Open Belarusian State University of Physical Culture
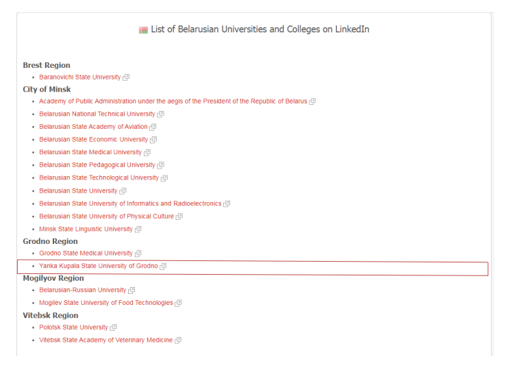The height and width of the screenshot is (372, 506). click(107, 216)
